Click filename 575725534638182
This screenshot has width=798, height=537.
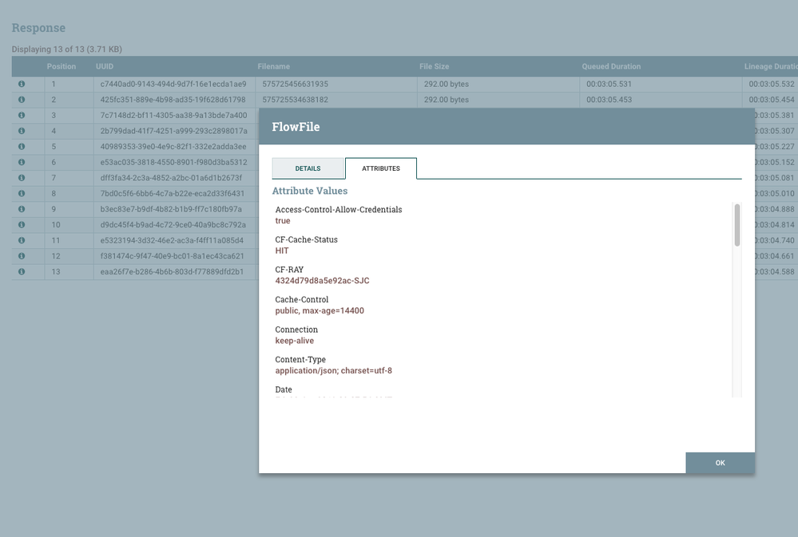pos(296,100)
